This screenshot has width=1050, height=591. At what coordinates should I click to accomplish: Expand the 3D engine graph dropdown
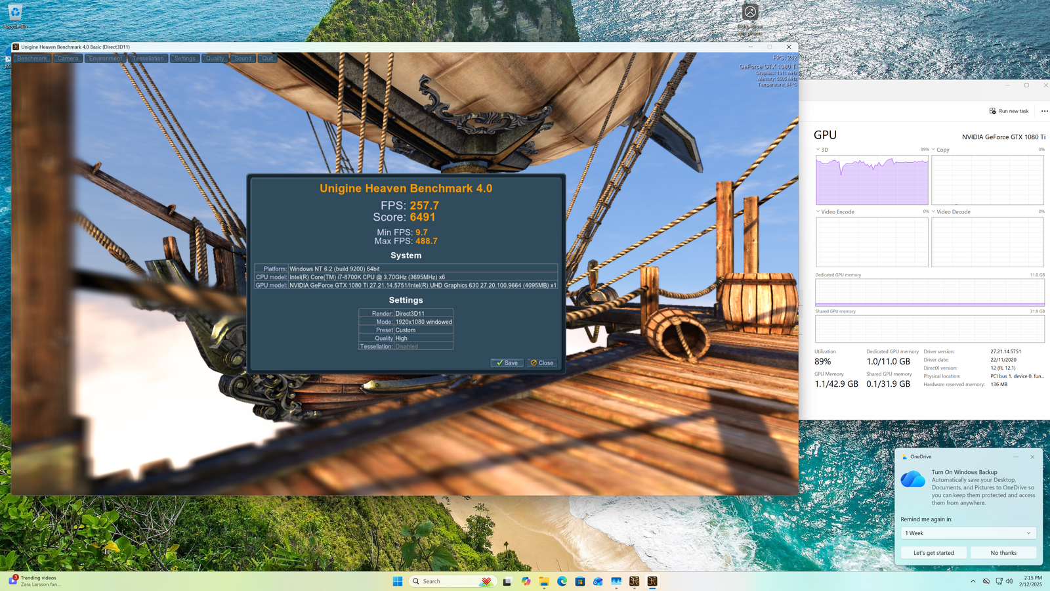pyautogui.click(x=818, y=150)
